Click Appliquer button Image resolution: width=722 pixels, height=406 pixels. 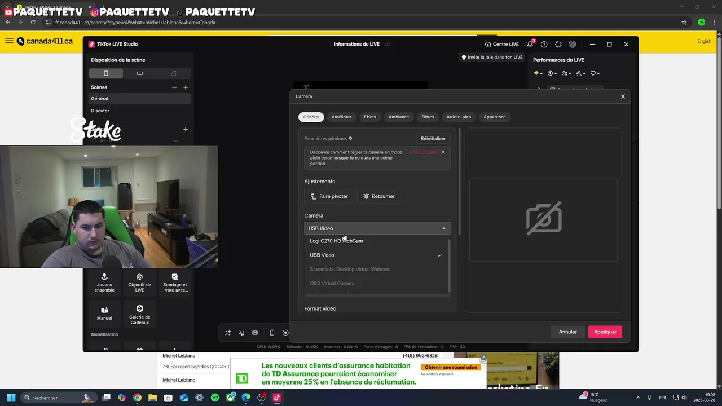(605, 332)
